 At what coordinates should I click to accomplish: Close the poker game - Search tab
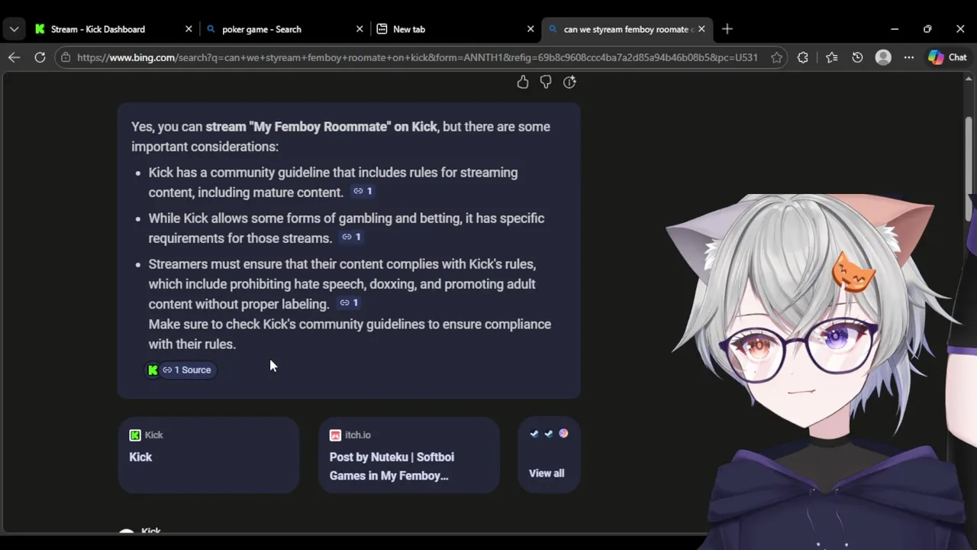(x=360, y=29)
